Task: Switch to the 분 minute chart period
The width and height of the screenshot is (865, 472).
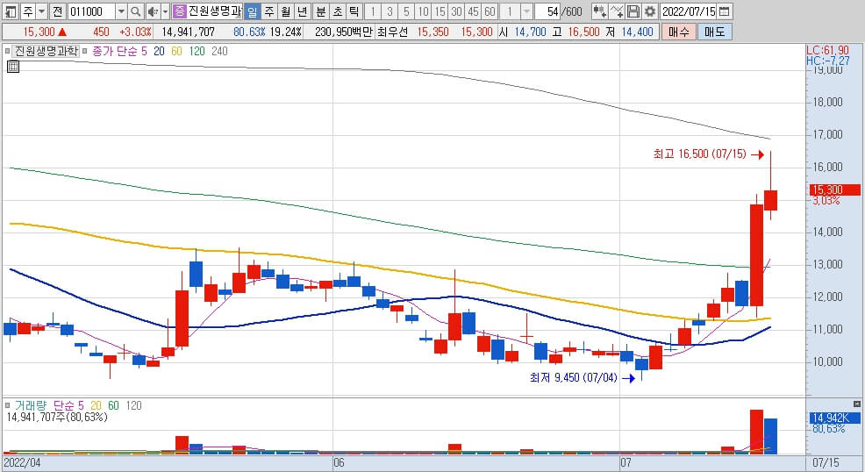Action: [x=321, y=11]
